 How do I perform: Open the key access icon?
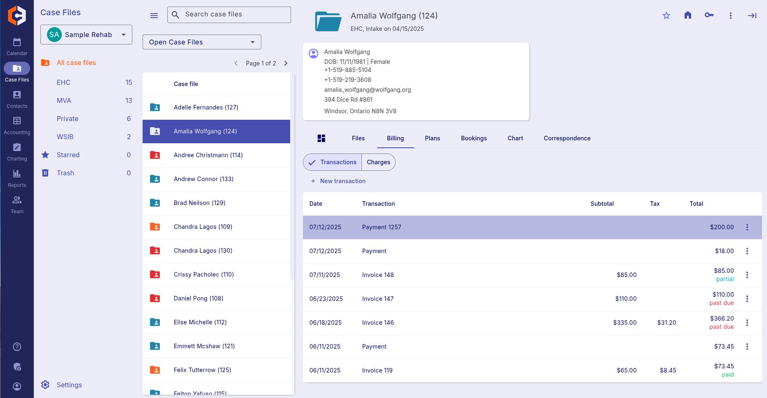coord(709,15)
